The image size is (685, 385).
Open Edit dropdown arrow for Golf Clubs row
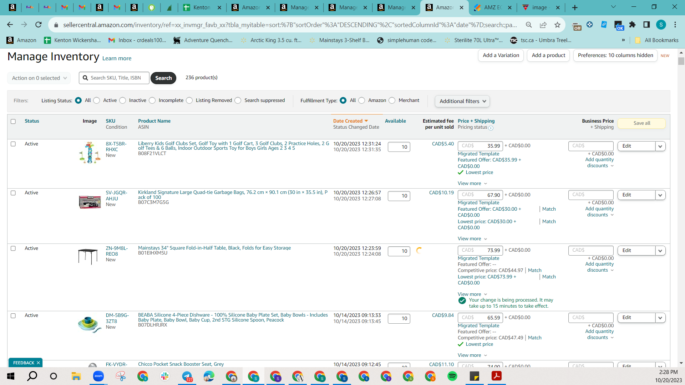[x=660, y=146]
